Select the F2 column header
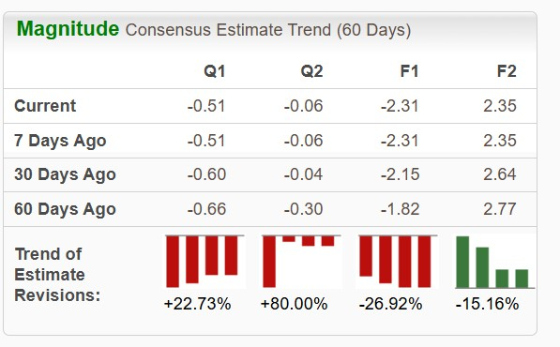This screenshot has height=347, width=560. point(507,71)
